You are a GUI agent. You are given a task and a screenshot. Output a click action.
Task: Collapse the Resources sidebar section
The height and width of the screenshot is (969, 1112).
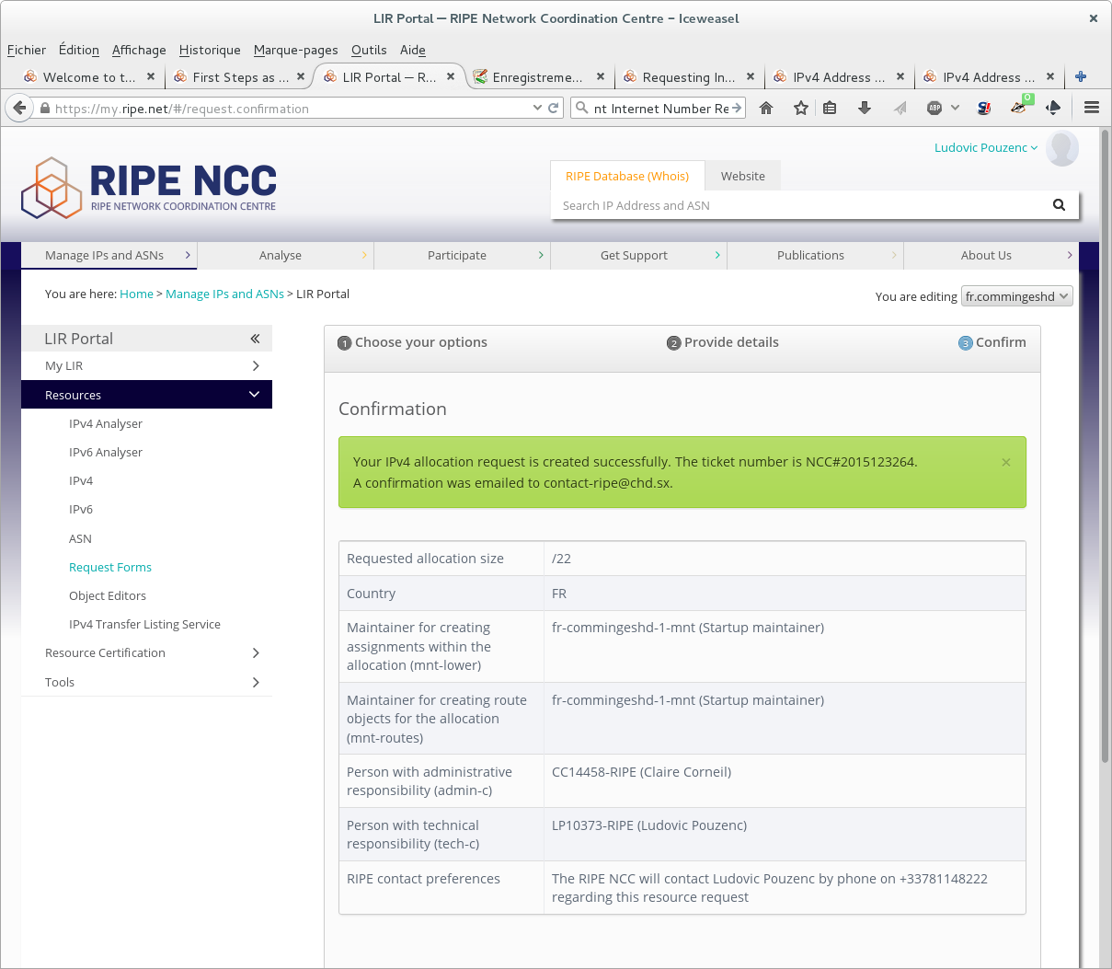click(147, 395)
